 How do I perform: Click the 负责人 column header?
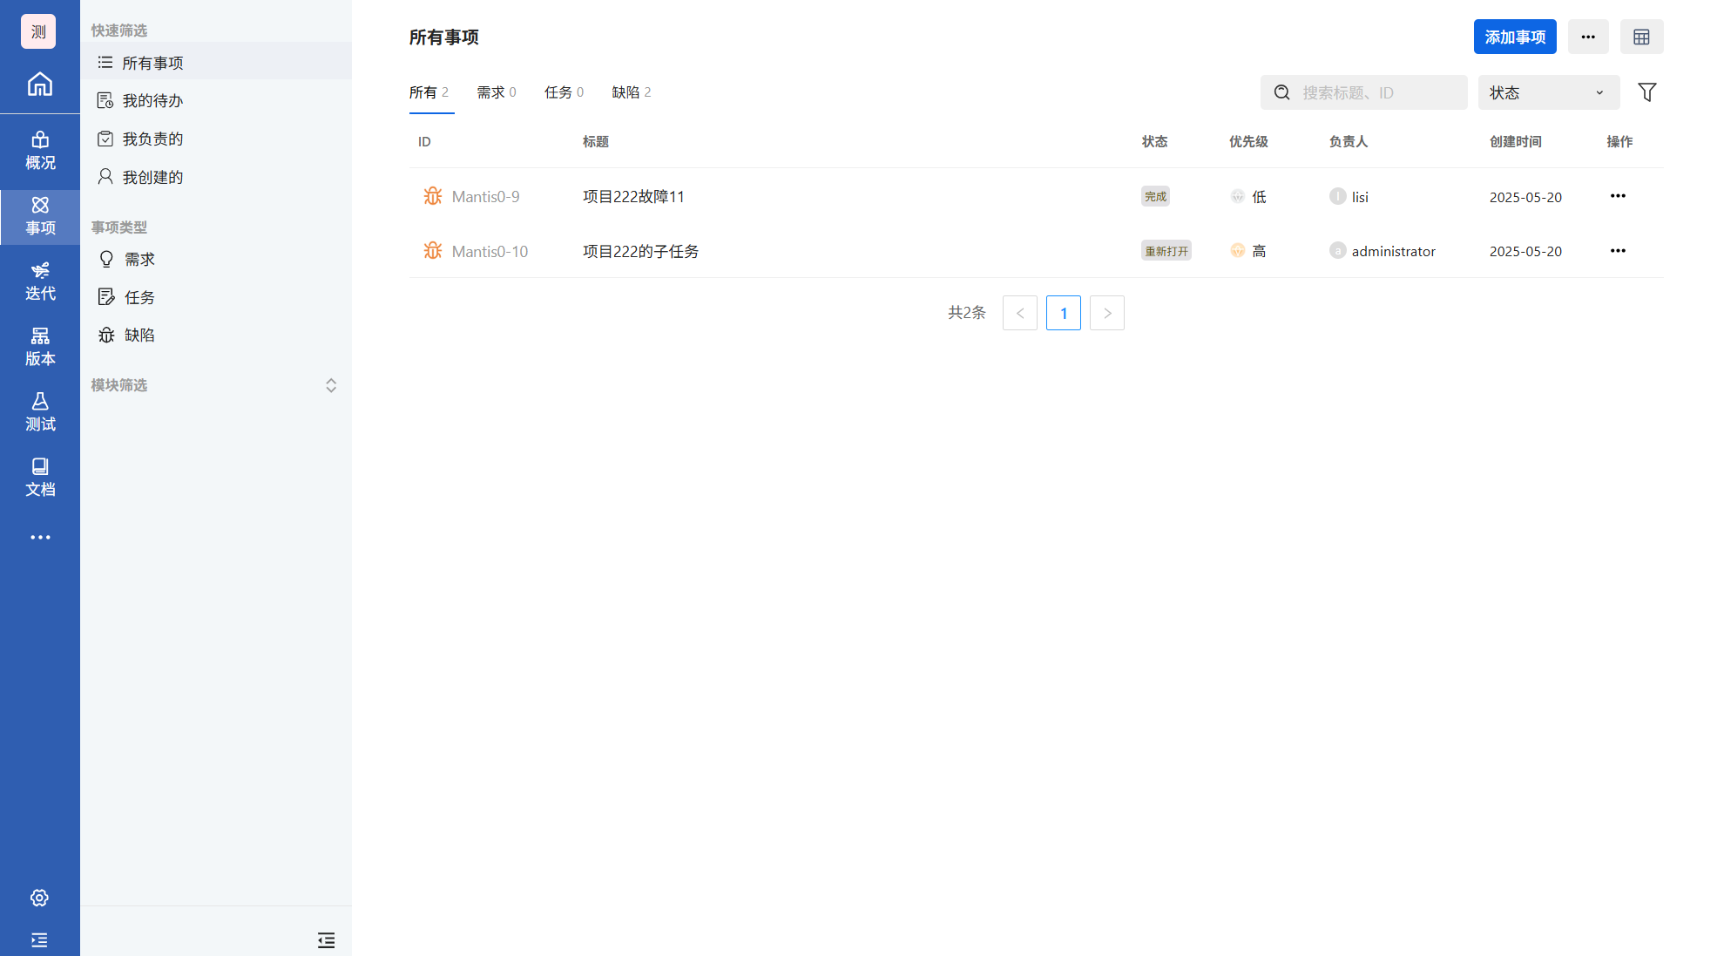point(1349,142)
